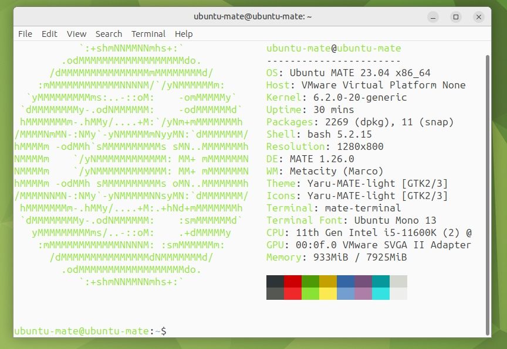Open the Edit menu
Image resolution: width=507 pixels, height=349 pixels.
coord(49,33)
